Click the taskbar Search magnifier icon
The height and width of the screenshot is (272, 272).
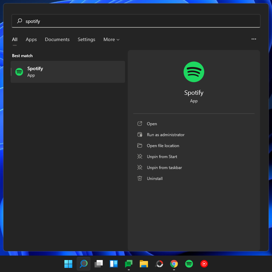click(84, 264)
